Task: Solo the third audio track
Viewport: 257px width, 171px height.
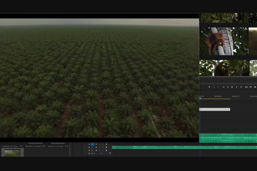Action: [x=103, y=150]
